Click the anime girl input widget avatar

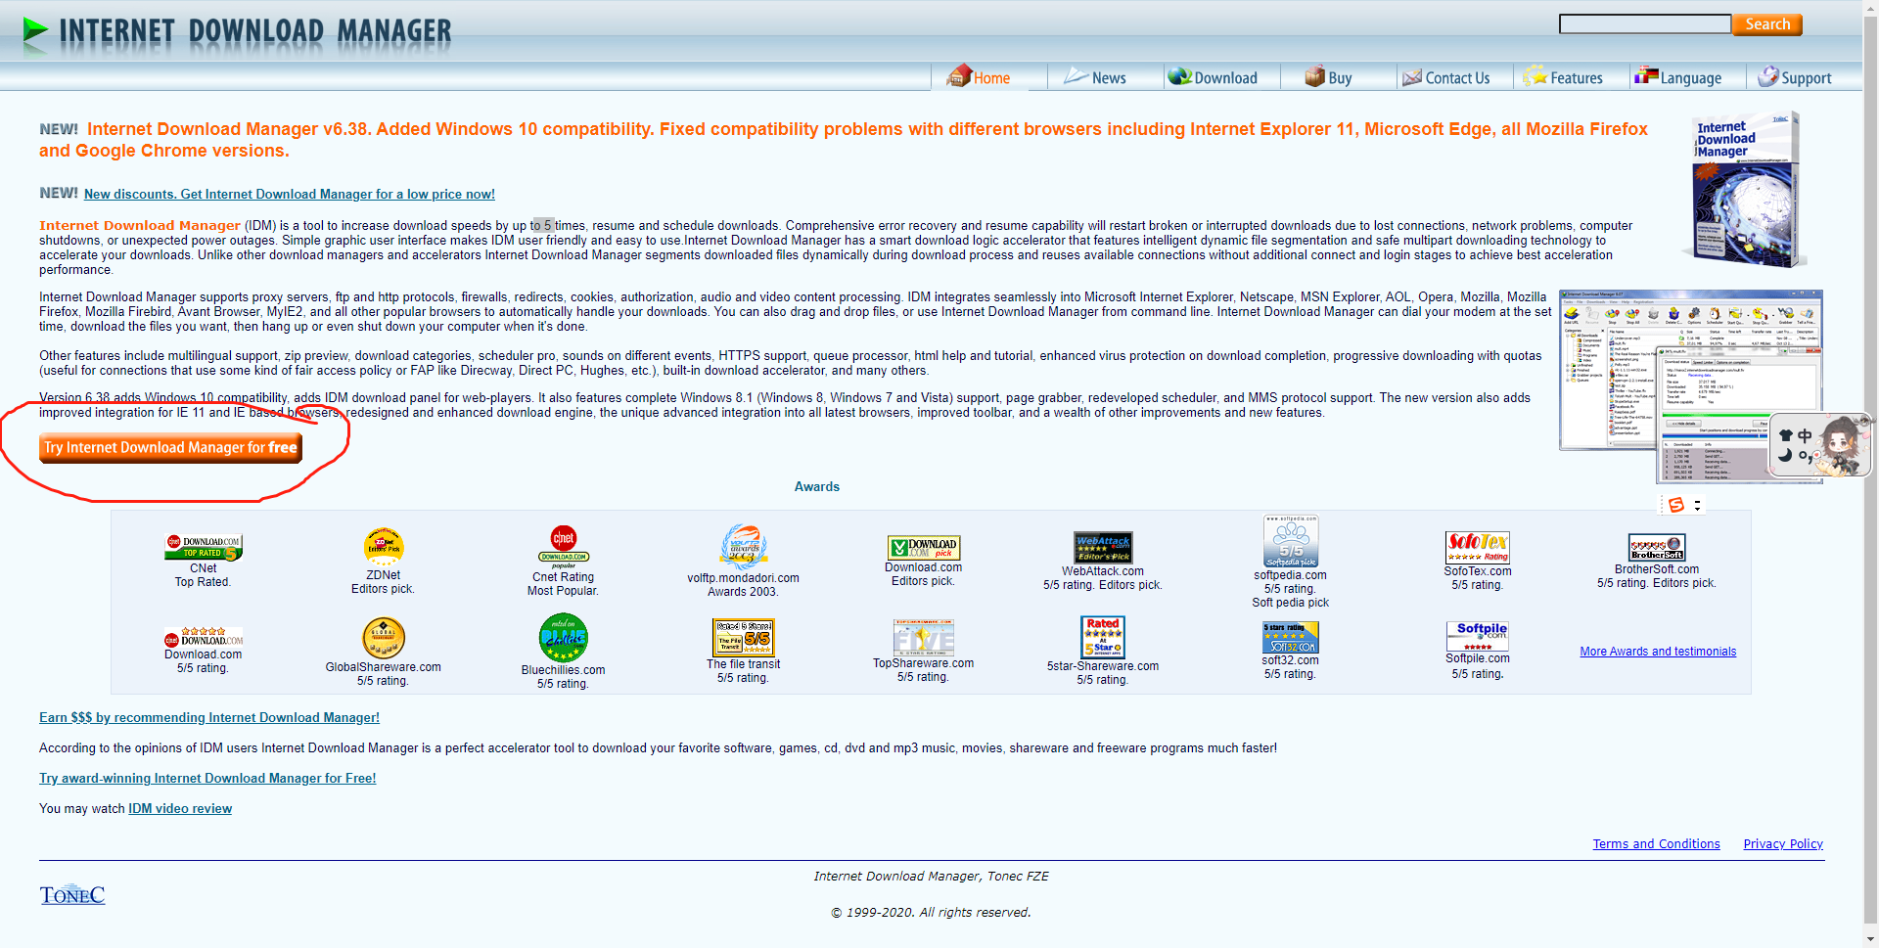tap(1842, 445)
